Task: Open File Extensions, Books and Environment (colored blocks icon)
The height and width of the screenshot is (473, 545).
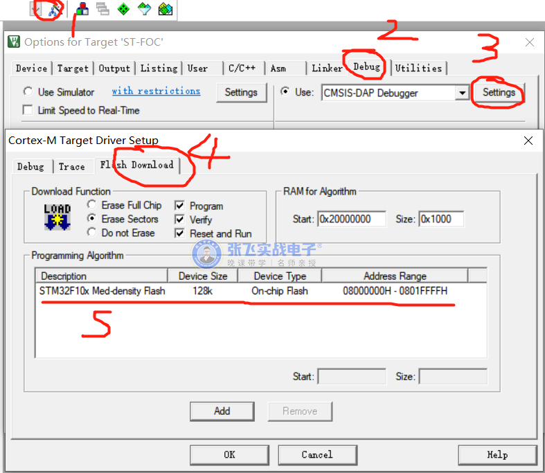Action: pyautogui.click(x=82, y=9)
